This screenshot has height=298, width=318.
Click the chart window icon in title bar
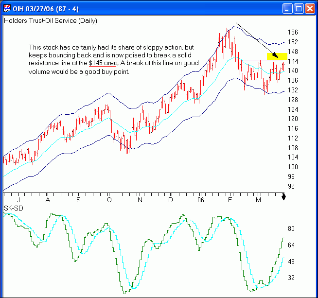tap(7, 9)
